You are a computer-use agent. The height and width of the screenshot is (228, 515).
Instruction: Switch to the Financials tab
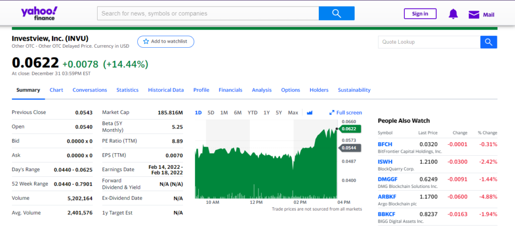point(230,90)
